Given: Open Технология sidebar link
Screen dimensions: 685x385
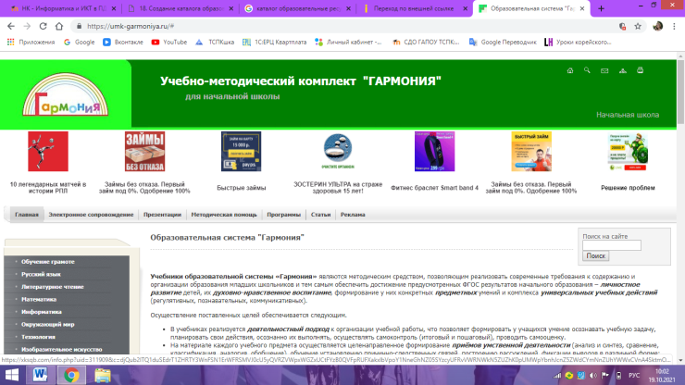Looking at the screenshot, I should click(38, 337).
